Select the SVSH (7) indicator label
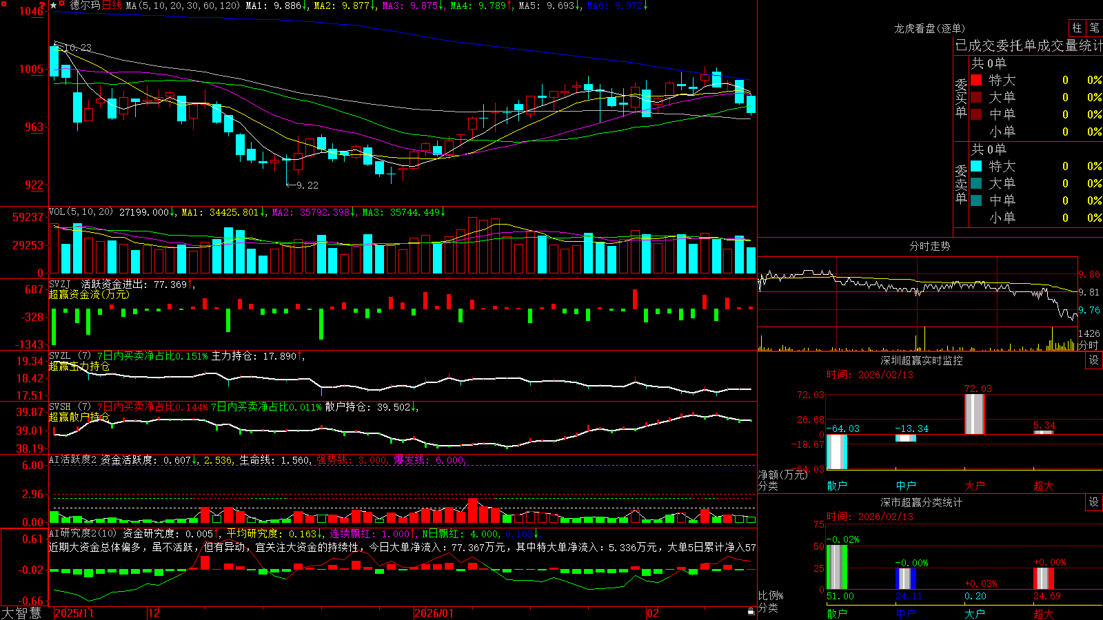This screenshot has width=1103, height=620. click(x=70, y=407)
